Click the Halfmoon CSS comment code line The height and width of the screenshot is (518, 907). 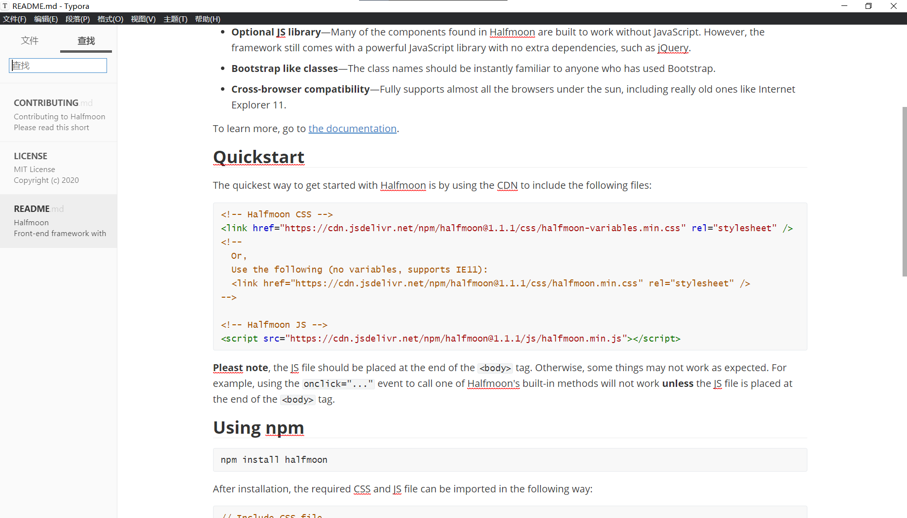(277, 214)
